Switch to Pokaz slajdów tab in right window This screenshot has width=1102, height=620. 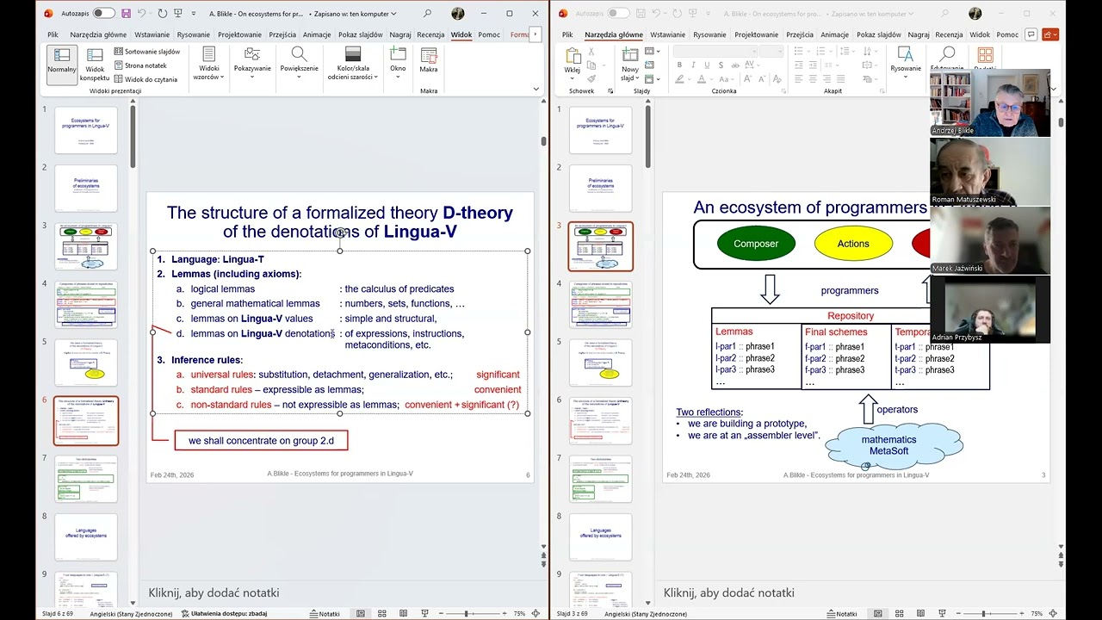[x=878, y=34]
